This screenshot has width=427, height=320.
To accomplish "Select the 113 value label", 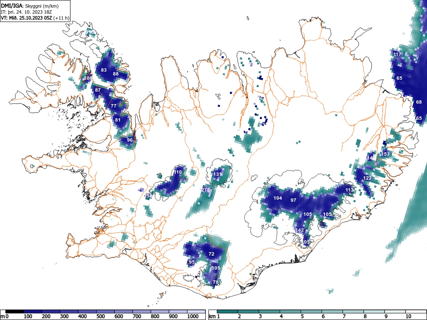I will [x=349, y=190].
